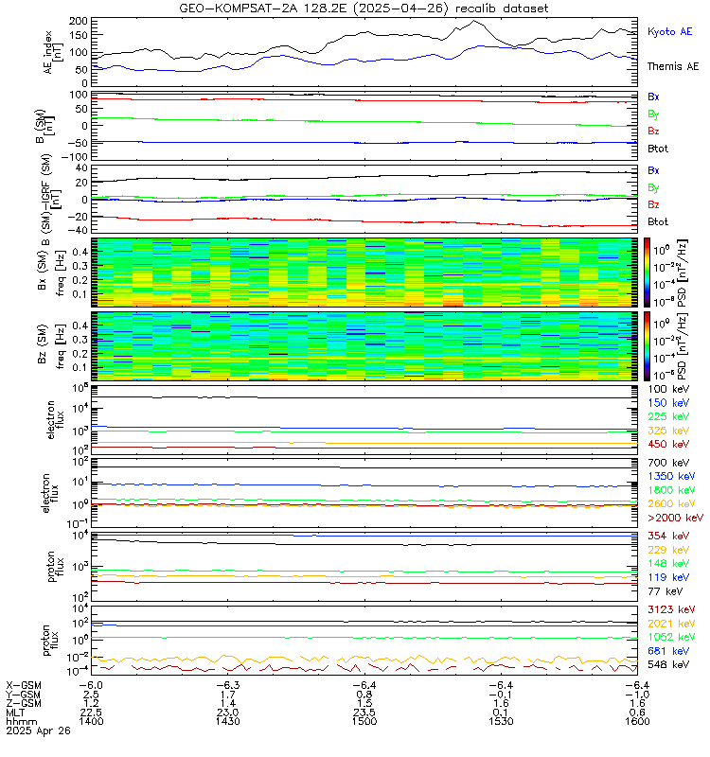The height and width of the screenshot is (757, 710).
Task: Select the 1350 keV electron legend
Action: click(671, 477)
